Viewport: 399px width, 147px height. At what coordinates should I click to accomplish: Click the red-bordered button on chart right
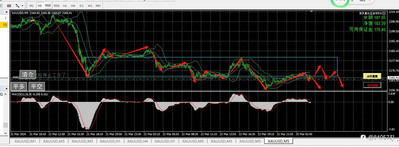click(x=372, y=85)
